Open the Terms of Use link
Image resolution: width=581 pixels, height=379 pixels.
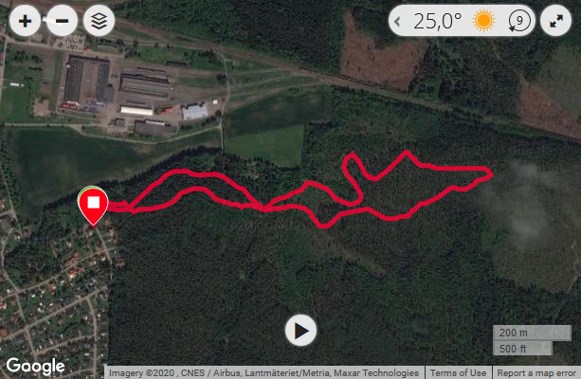coord(458,372)
